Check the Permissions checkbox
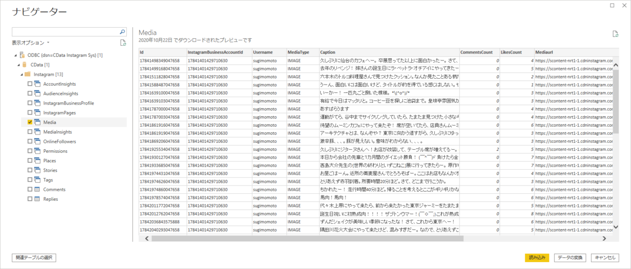Screen dimensions: 631x269 [x=29, y=151]
